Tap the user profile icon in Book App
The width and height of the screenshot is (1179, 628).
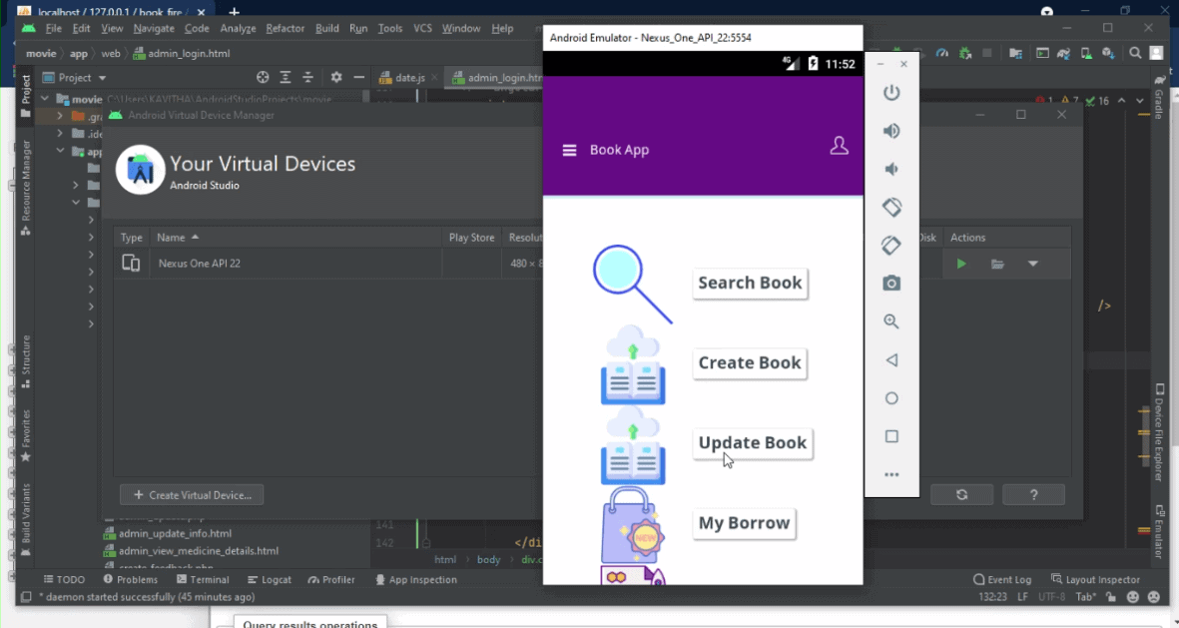[839, 146]
